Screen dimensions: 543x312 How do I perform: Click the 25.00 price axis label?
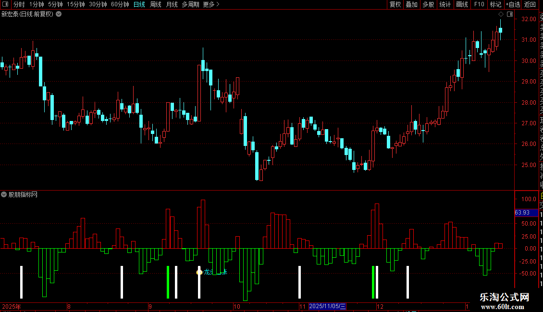529,165
